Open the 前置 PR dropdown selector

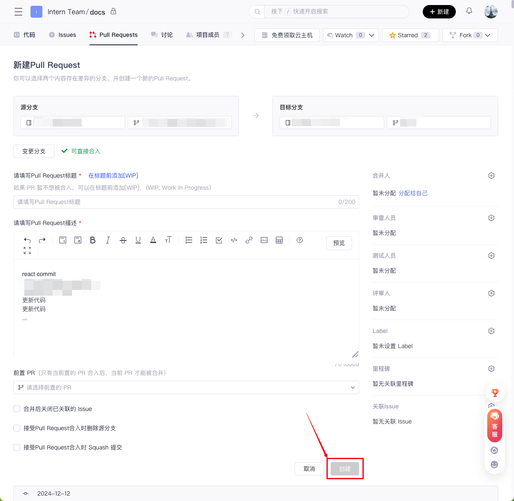tap(186, 387)
